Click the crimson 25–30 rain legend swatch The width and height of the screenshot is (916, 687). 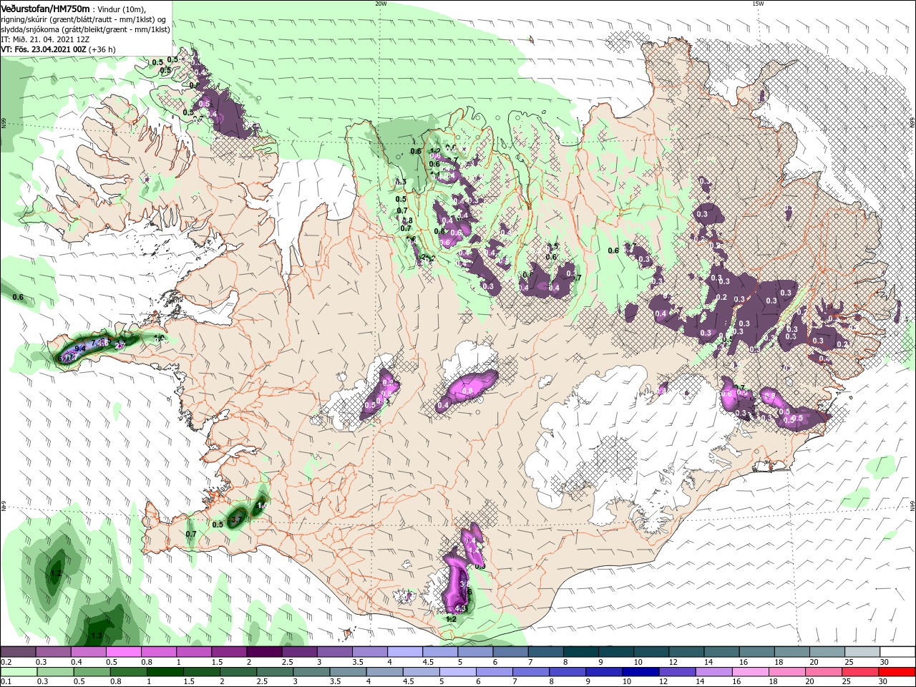[861, 672]
